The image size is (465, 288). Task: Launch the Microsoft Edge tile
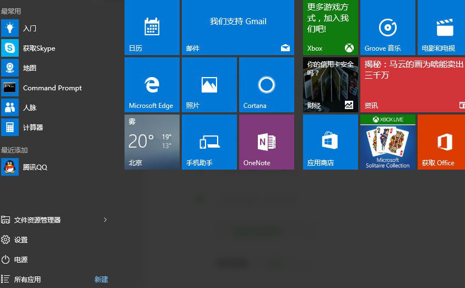[x=152, y=85]
